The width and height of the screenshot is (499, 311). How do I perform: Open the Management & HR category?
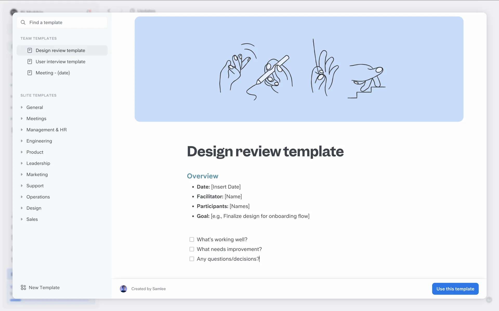click(x=47, y=130)
